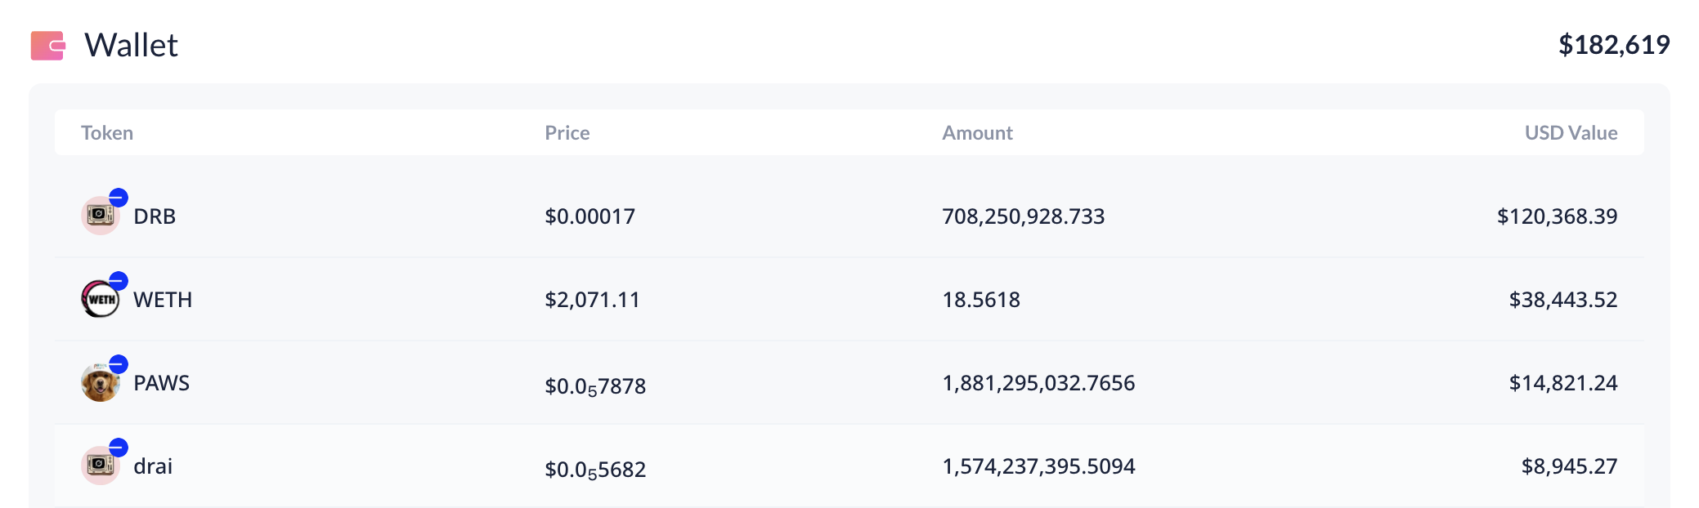
Task: Sort by the Price column header
Action: 567,133
